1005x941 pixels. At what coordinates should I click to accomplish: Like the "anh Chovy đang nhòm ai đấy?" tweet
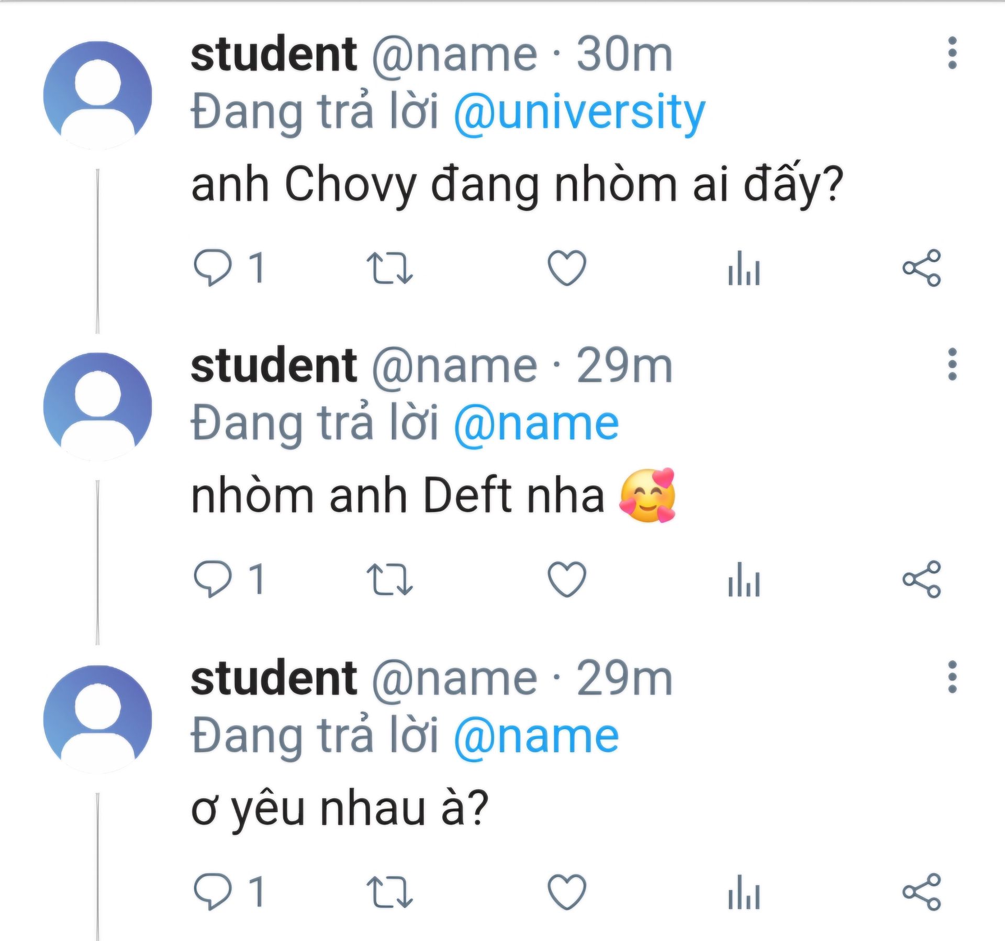point(566,267)
